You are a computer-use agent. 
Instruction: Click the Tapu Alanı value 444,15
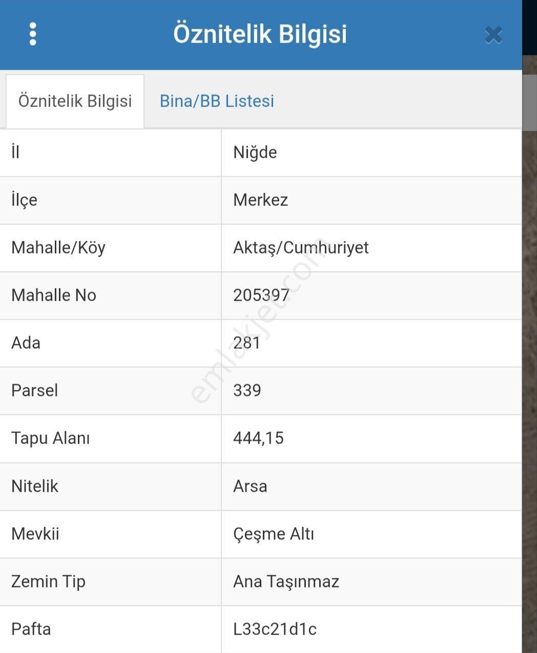click(x=258, y=438)
